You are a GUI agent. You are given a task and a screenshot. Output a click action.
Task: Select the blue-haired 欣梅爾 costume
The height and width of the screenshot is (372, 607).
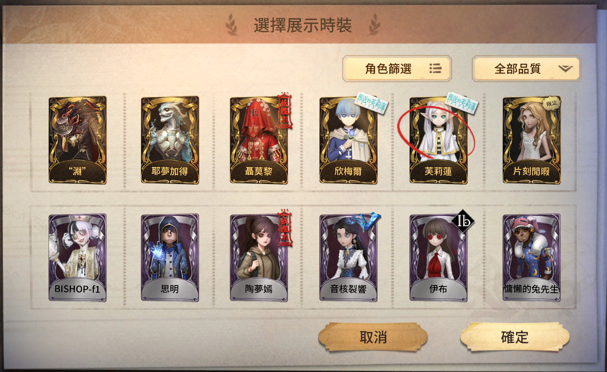[x=348, y=140]
